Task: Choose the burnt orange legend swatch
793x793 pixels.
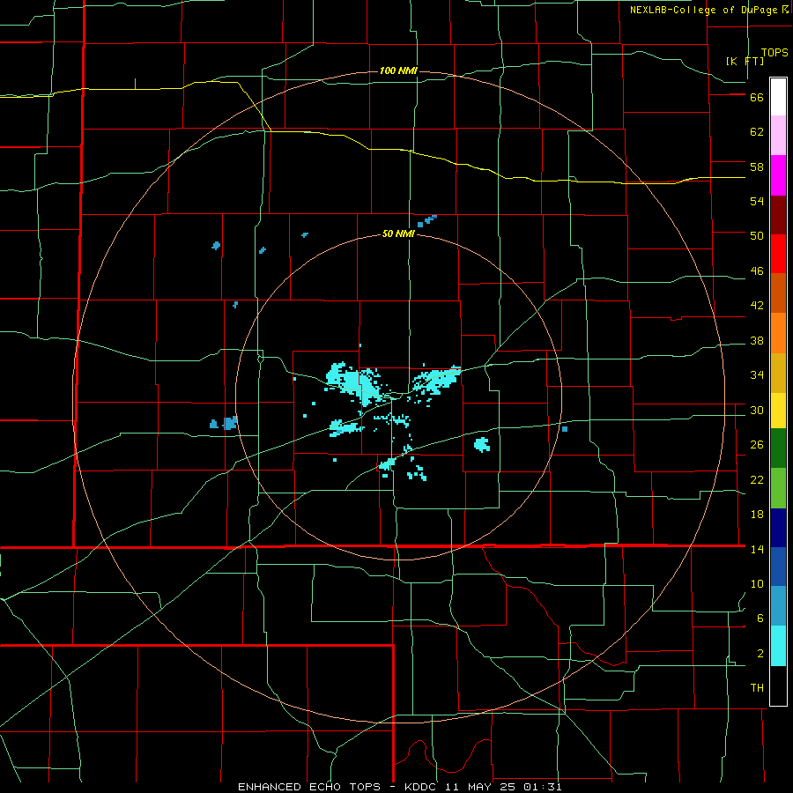Action: 778,293
